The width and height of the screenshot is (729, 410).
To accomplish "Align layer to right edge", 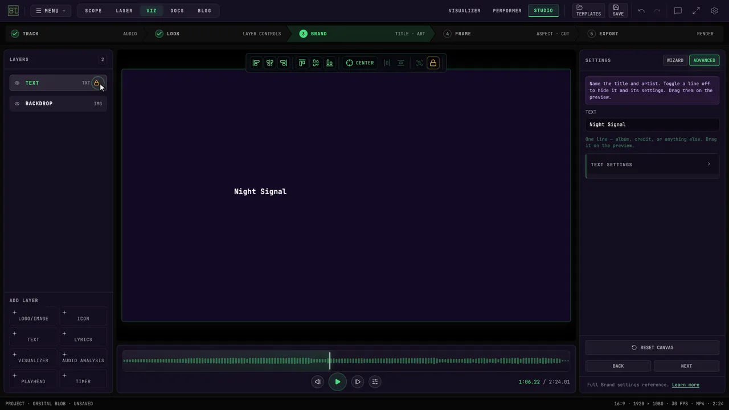I will [x=284, y=63].
